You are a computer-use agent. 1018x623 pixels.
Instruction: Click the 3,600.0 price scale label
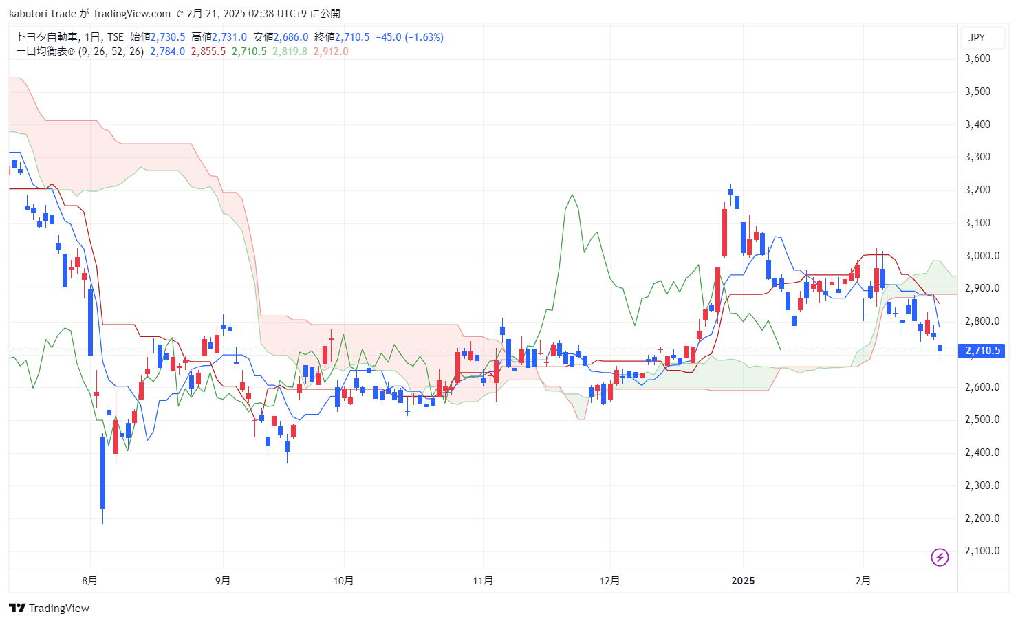[978, 58]
